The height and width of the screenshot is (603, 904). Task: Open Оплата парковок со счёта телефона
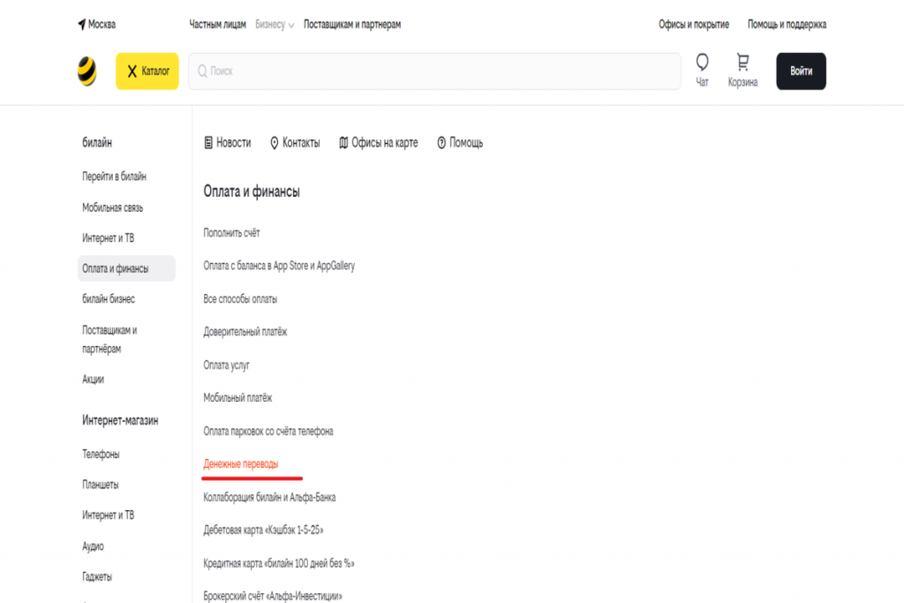(x=267, y=431)
